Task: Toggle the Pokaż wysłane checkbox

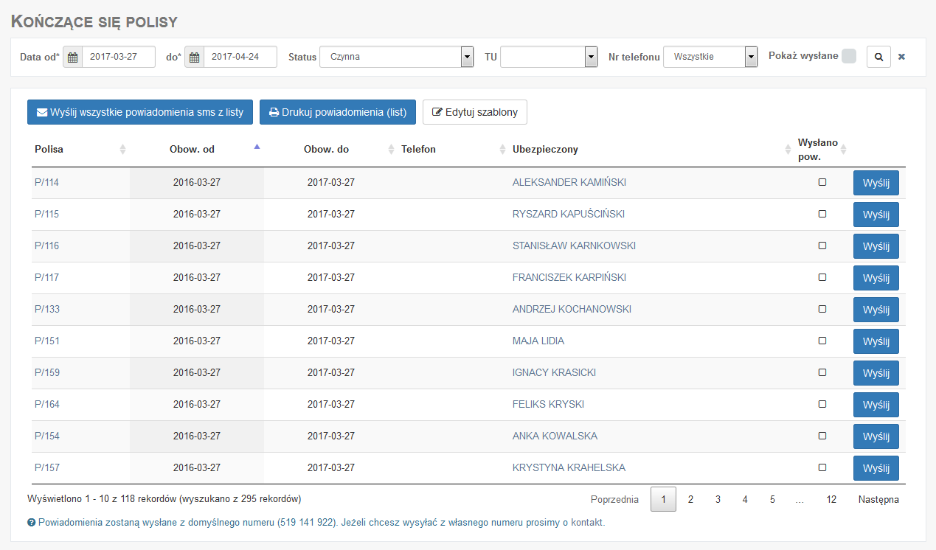Action: (x=849, y=56)
